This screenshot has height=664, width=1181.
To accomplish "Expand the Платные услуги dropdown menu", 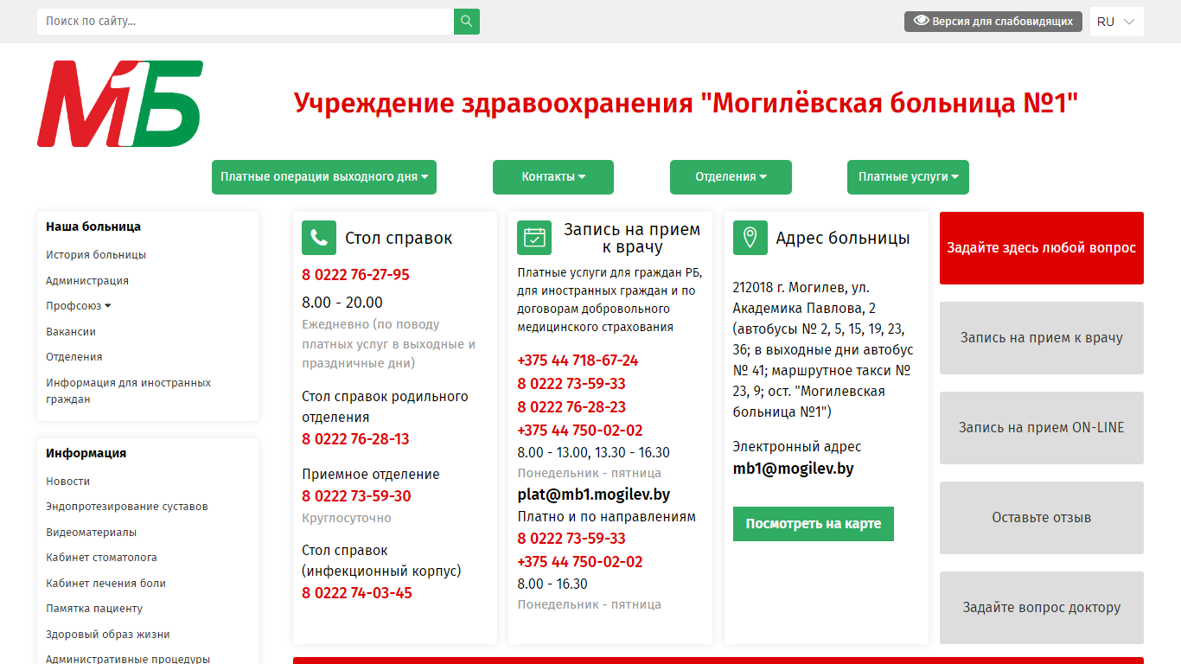I will coord(908,177).
